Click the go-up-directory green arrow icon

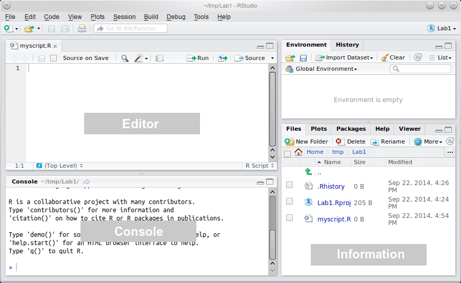(308, 171)
